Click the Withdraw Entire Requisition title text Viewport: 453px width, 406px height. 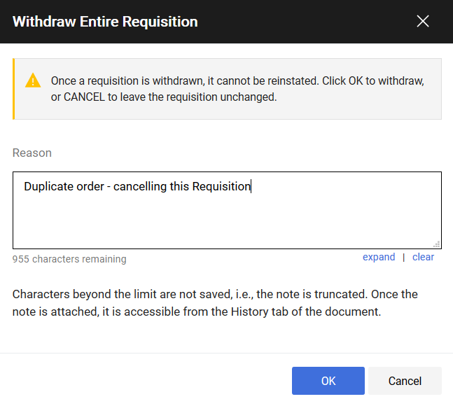tap(105, 22)
